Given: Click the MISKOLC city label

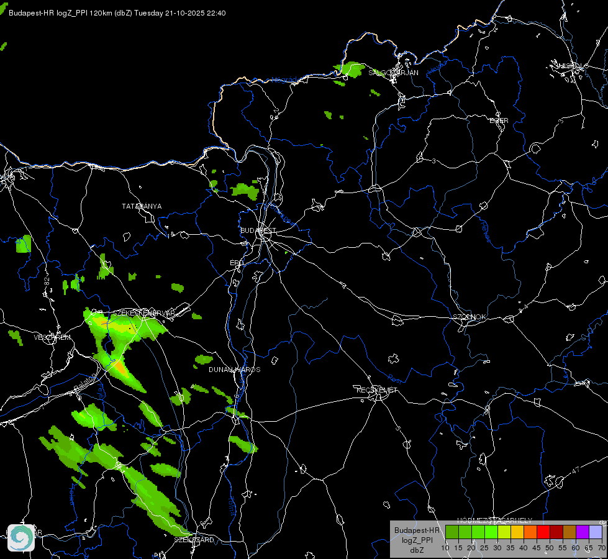Looking at the screenshot, I should [572, 66].
